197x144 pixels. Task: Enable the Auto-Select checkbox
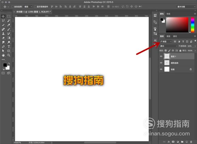pyautogui.click(x=12, y=7)
